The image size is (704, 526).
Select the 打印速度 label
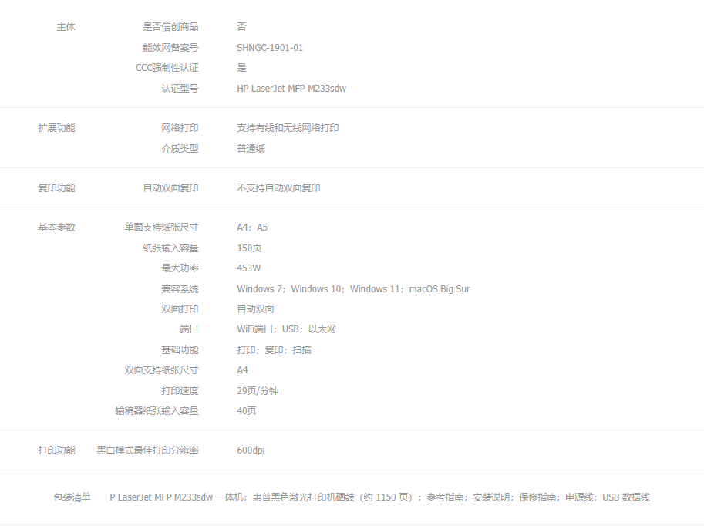click(180, 391)
